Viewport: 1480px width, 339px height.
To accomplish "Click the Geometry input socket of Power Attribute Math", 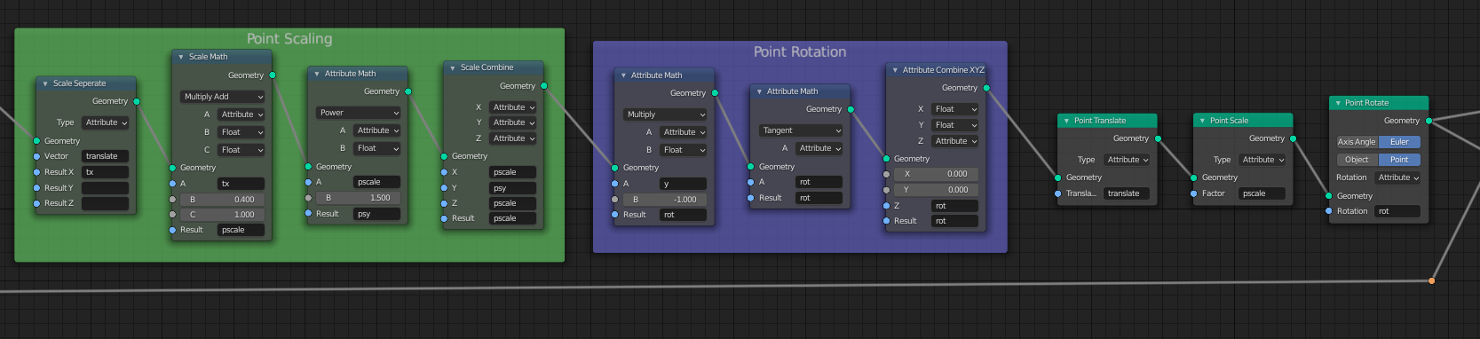I will 308,167.
